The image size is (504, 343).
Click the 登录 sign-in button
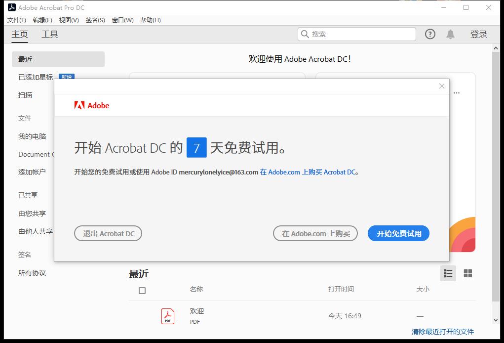point(479,34)
